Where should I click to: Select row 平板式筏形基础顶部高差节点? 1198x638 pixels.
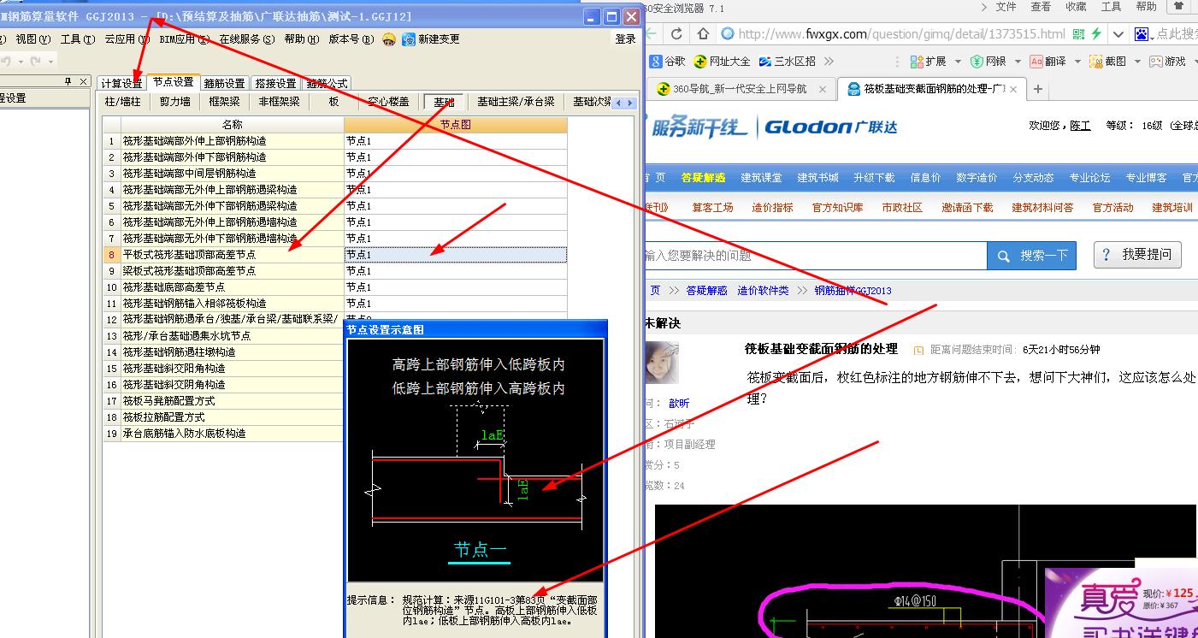coord(231,255)
